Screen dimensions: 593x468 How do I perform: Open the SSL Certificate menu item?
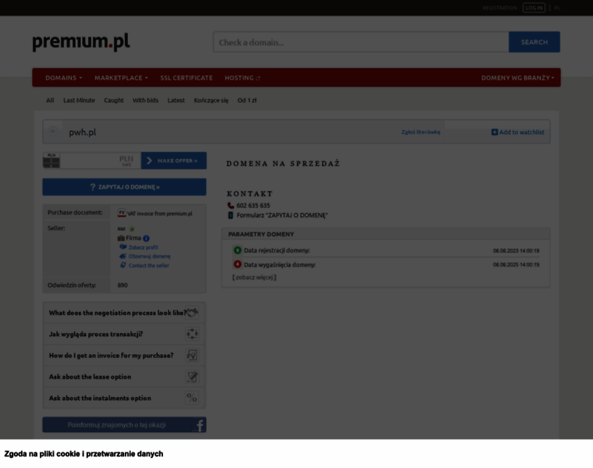186,78
